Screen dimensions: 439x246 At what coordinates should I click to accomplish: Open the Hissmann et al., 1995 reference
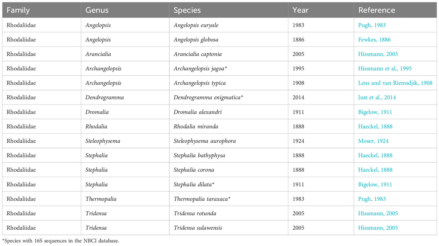tap(385, 68)
